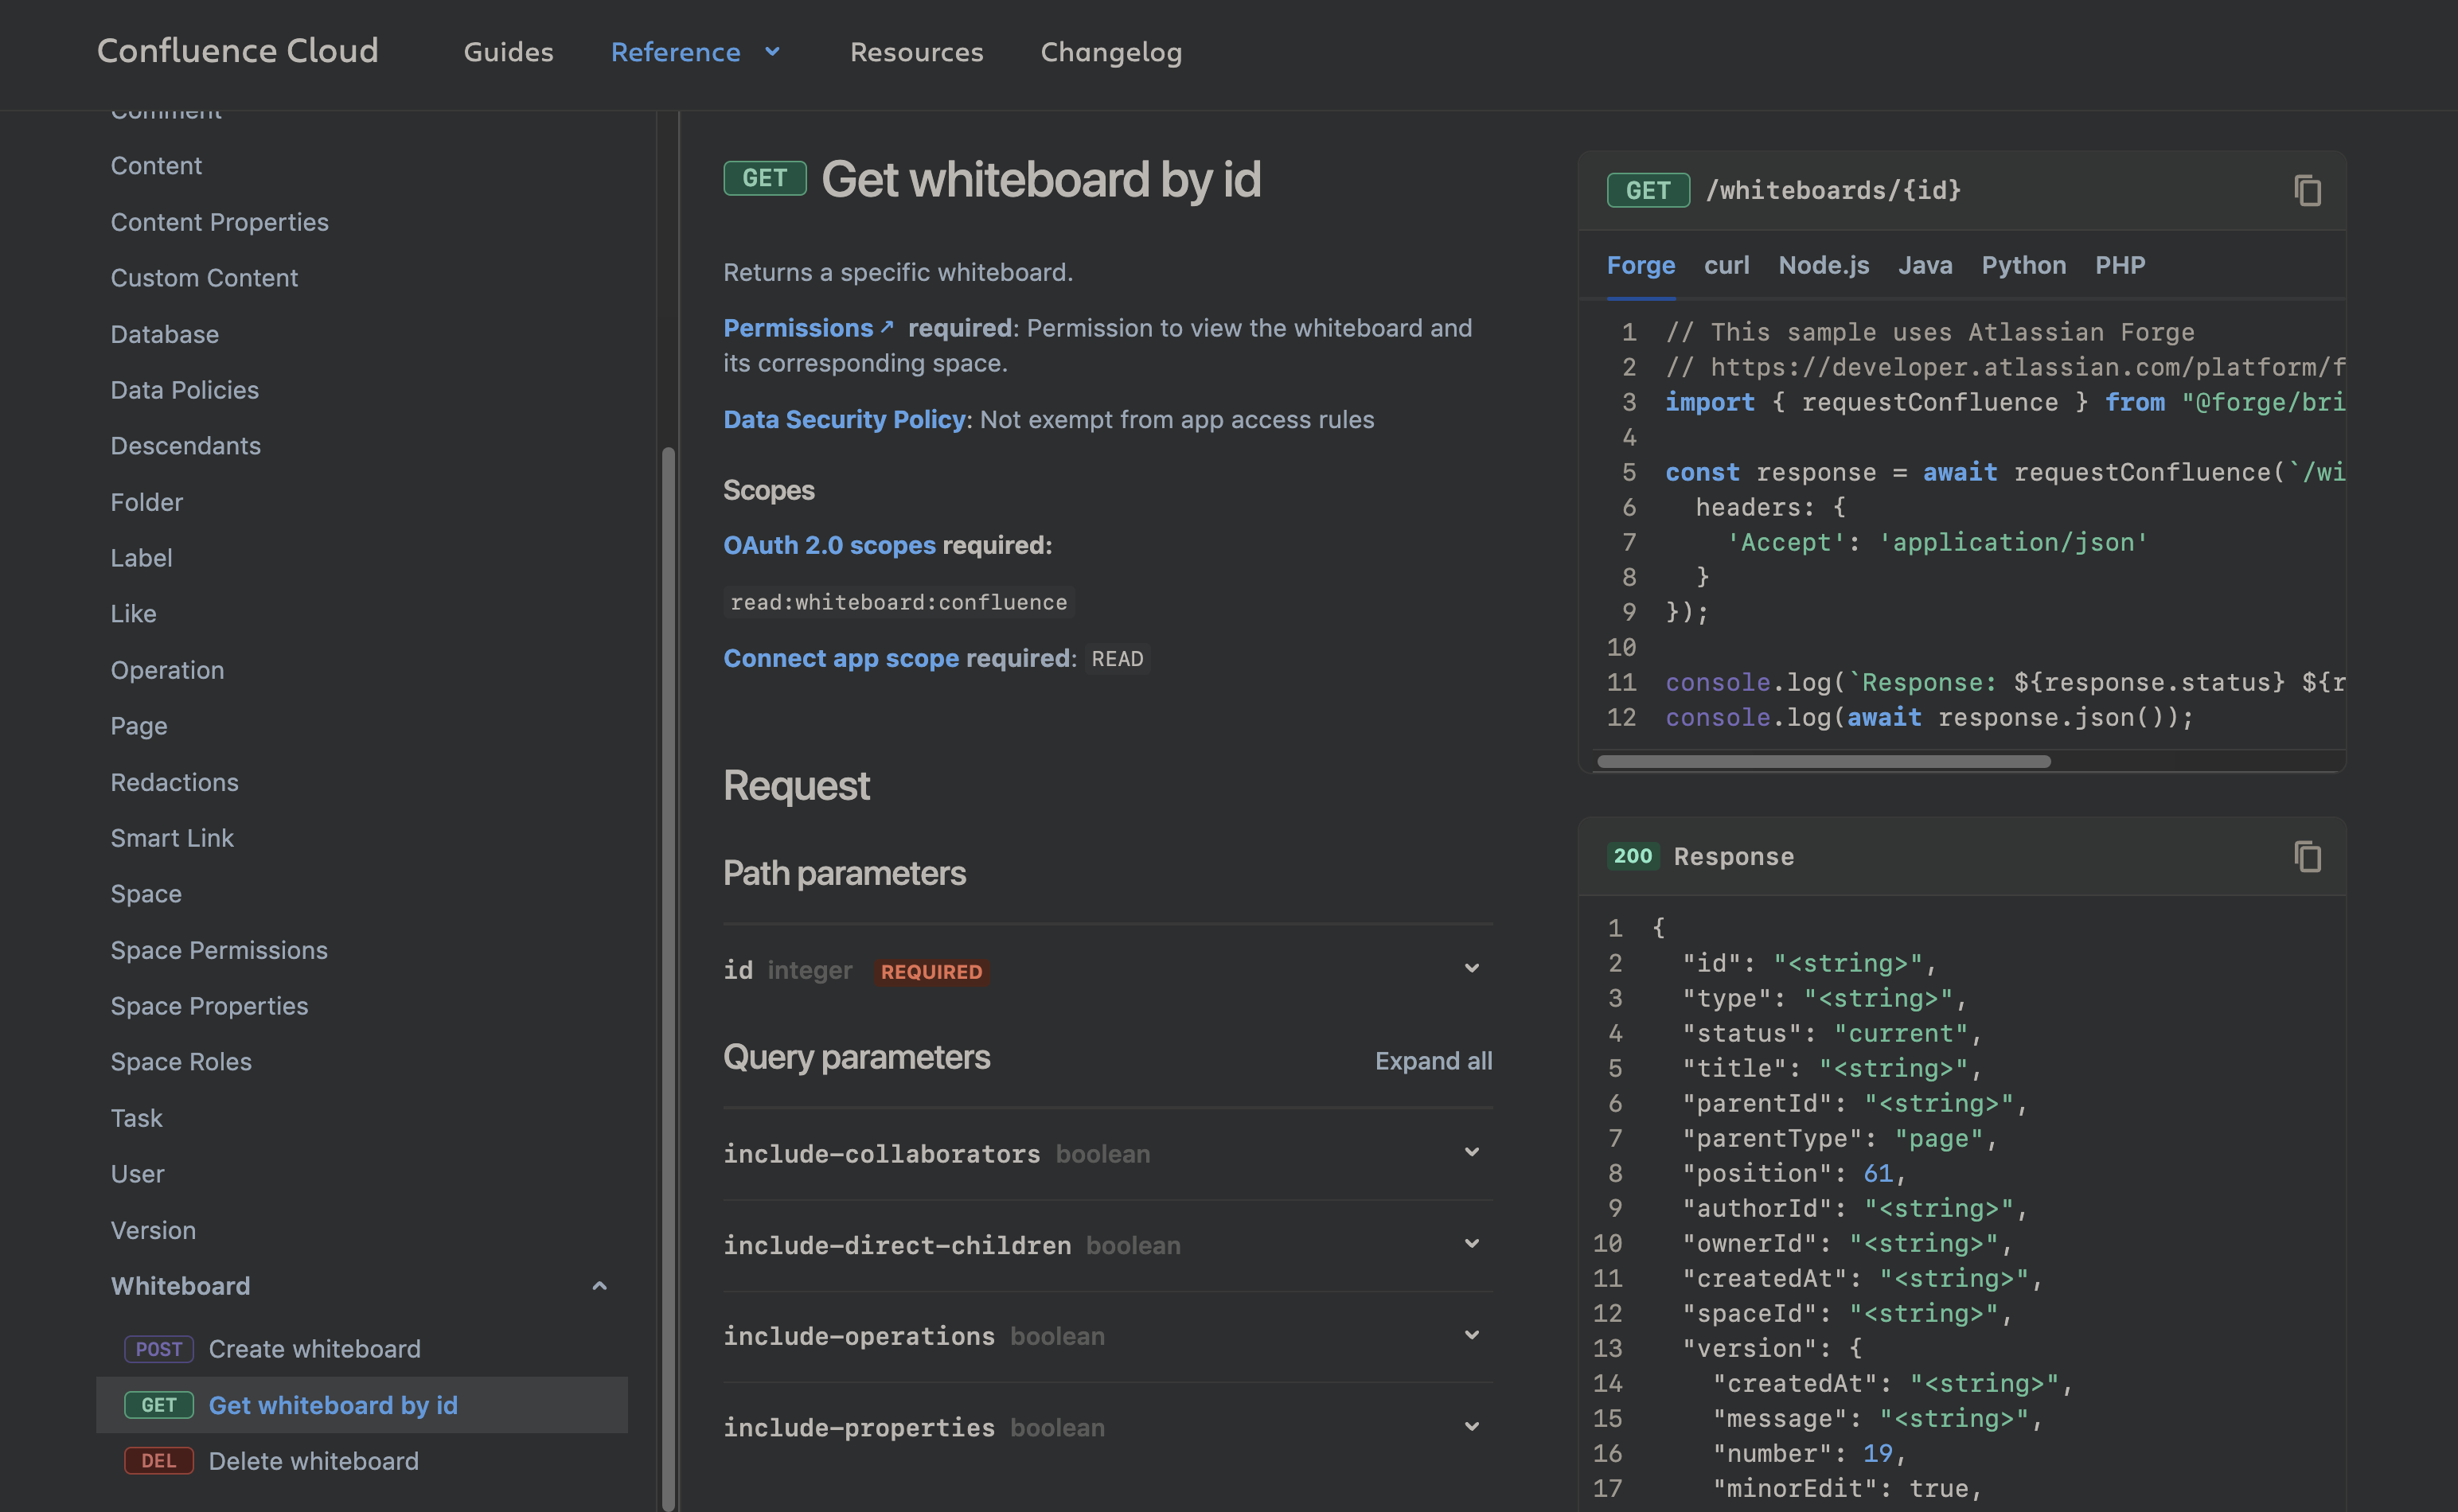The height and width of the screenshot is (1512, 2458).
Task: Click the POST badge for Create whiteboard
Action: (x=158, y=1349)
